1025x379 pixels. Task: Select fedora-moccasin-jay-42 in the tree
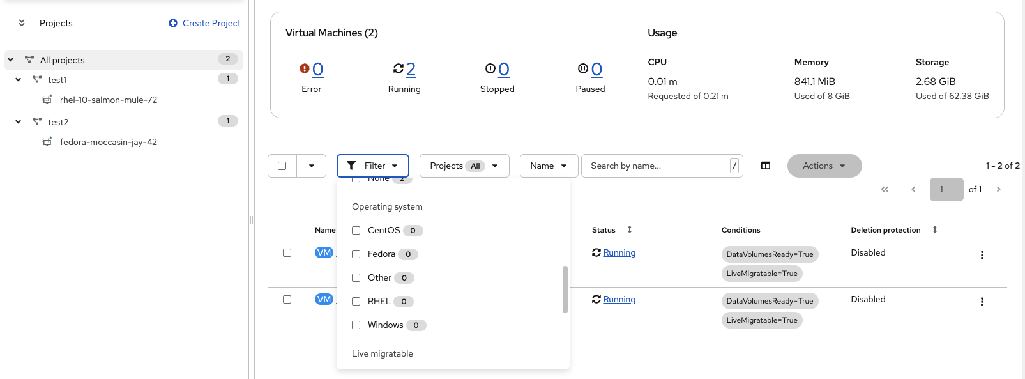pyautogui.click(x=108, y=142)
